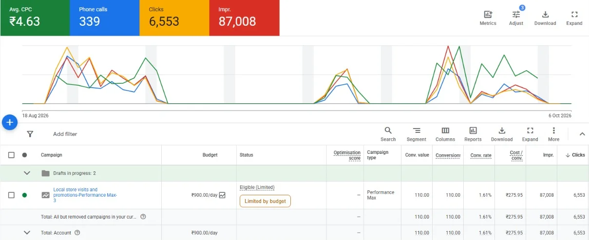Select all campaigns with header checkbox
Image resolution: width=589 pixels, height=240 pixels.
click(x=11, y=155)
